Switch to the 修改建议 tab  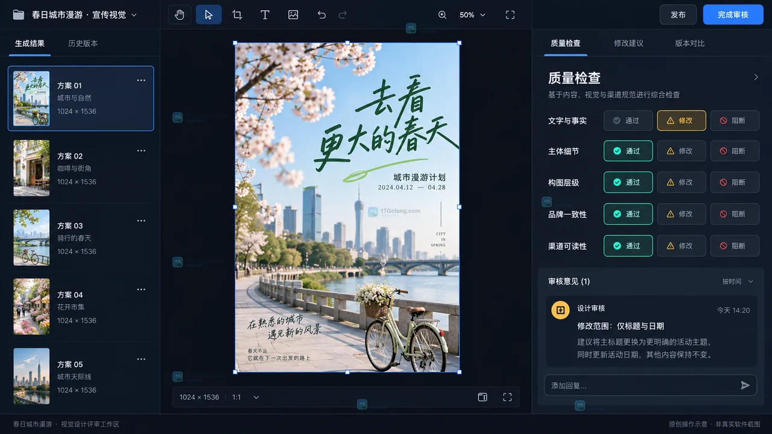pos(628,43)
